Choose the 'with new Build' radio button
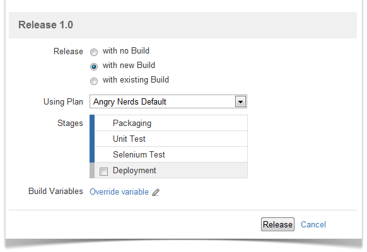 tap(94, 67)
